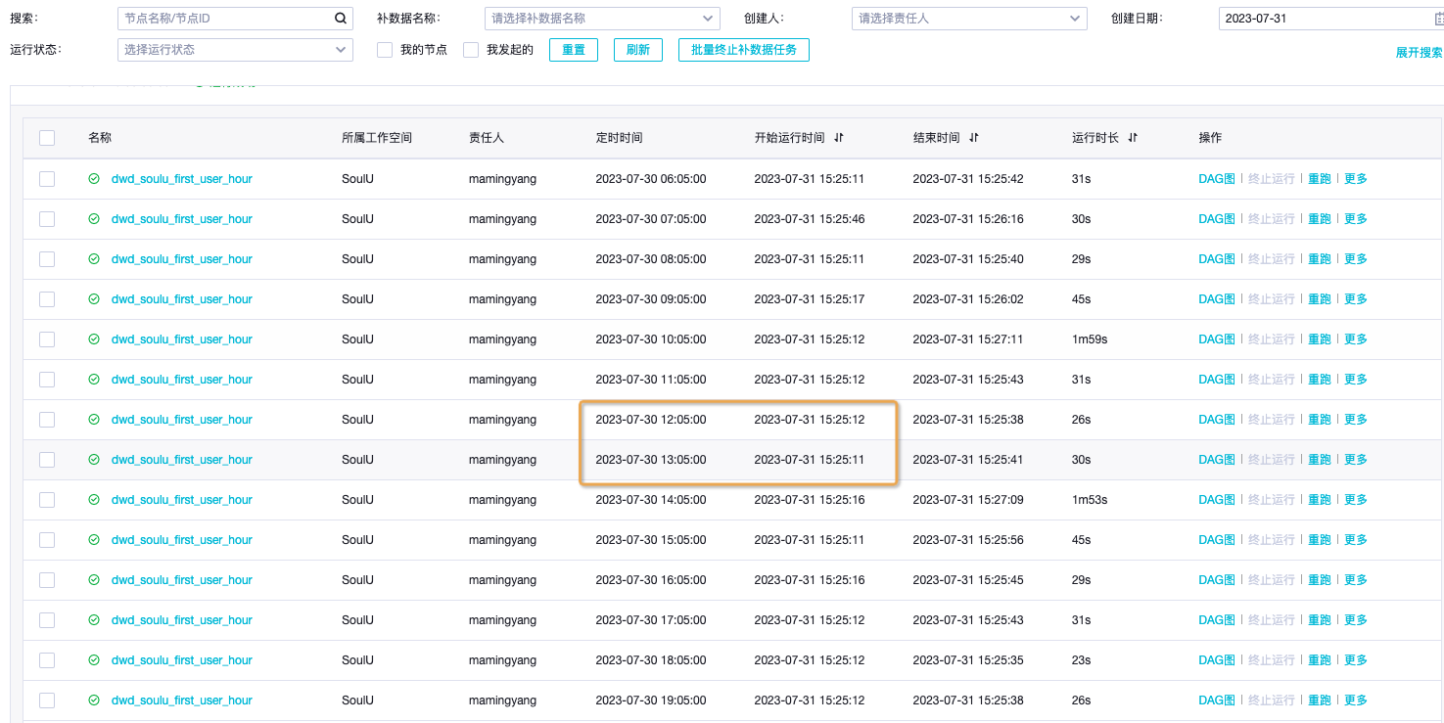Image resolution: width=1444 pixels, height=723 pixels.
Task: Select row checkbox for 2023-07-30 09:05:00
Action: point(47,299)
